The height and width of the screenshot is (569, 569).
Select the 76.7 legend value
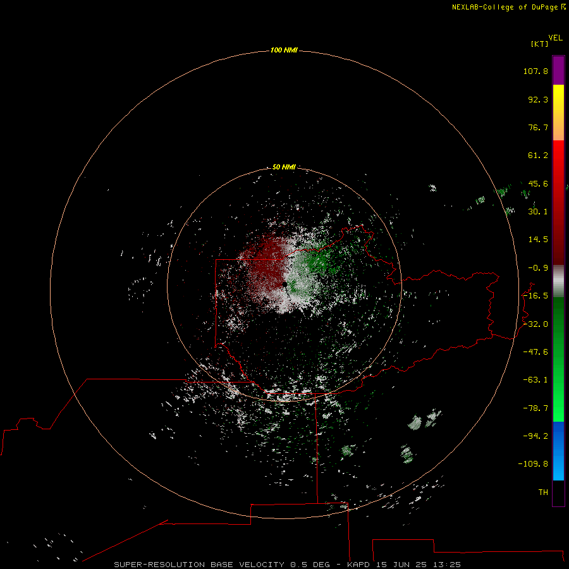(x=538, y=127)
